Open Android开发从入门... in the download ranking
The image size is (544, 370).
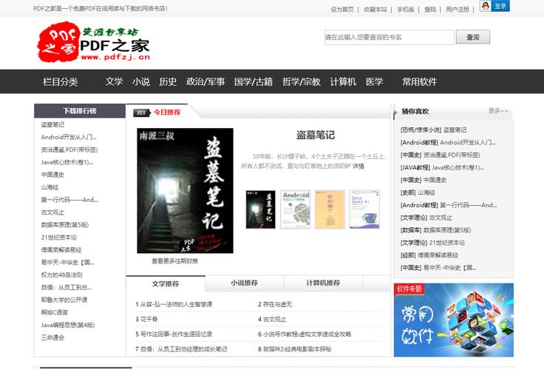coord(69,137)
